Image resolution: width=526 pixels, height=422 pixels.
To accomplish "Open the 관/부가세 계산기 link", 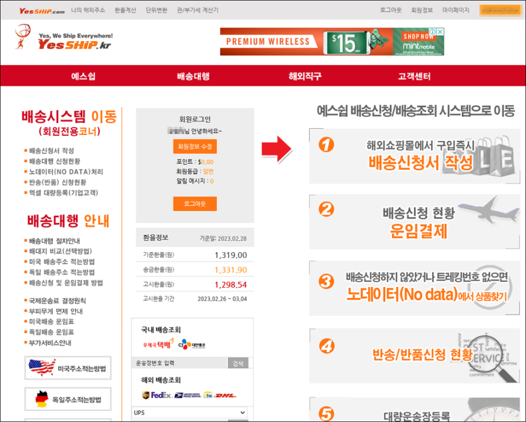I will pos(198,10).
